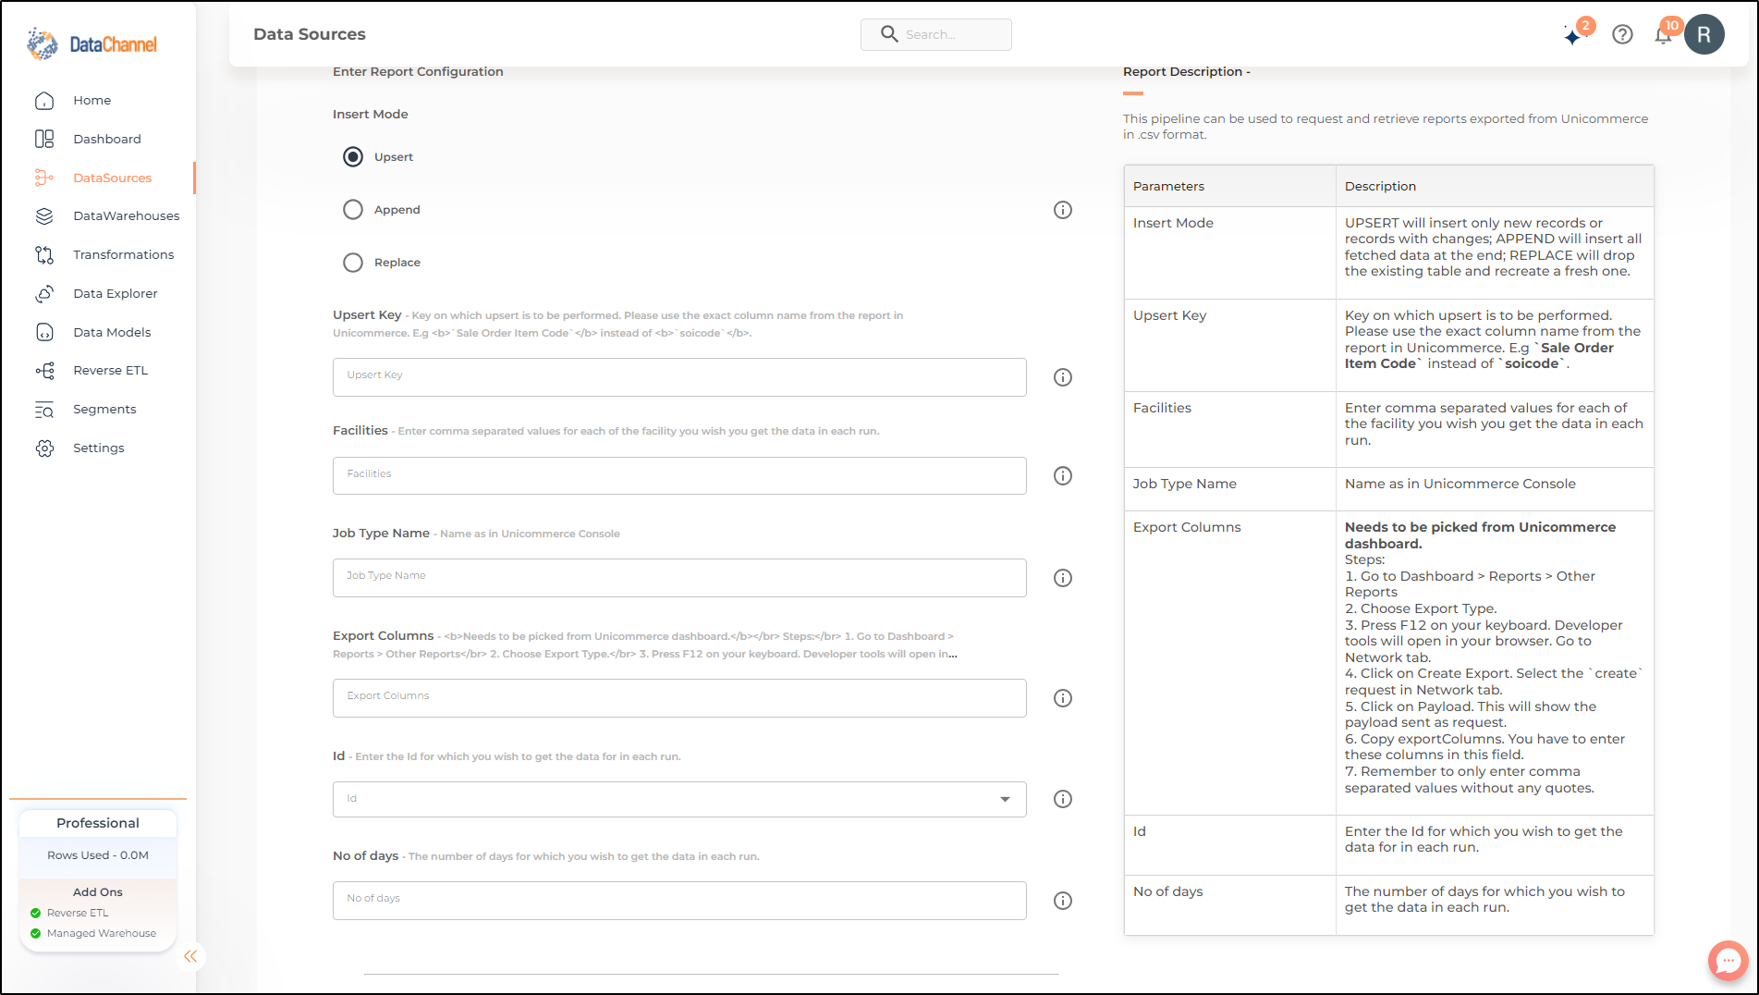Select the Append radio button
The image size is (1759, 995).
click(353, 210)
